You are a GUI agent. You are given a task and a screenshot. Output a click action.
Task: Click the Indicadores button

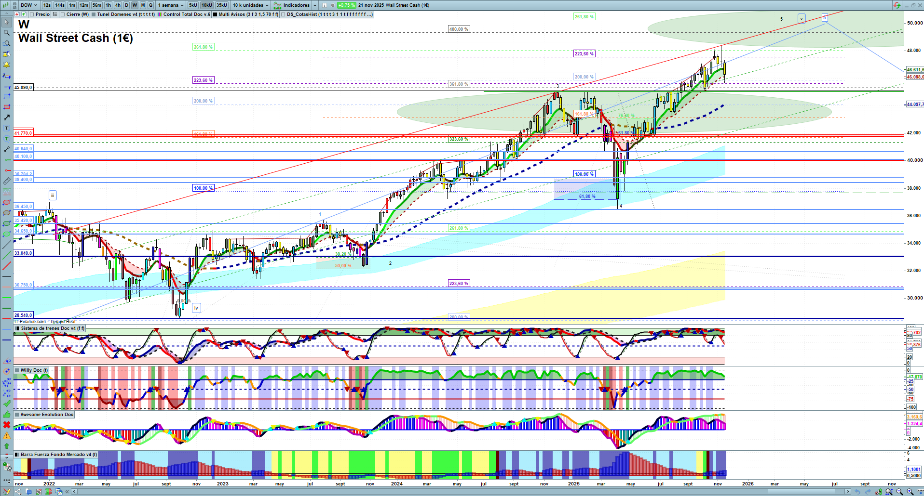(x=296, y=5)
